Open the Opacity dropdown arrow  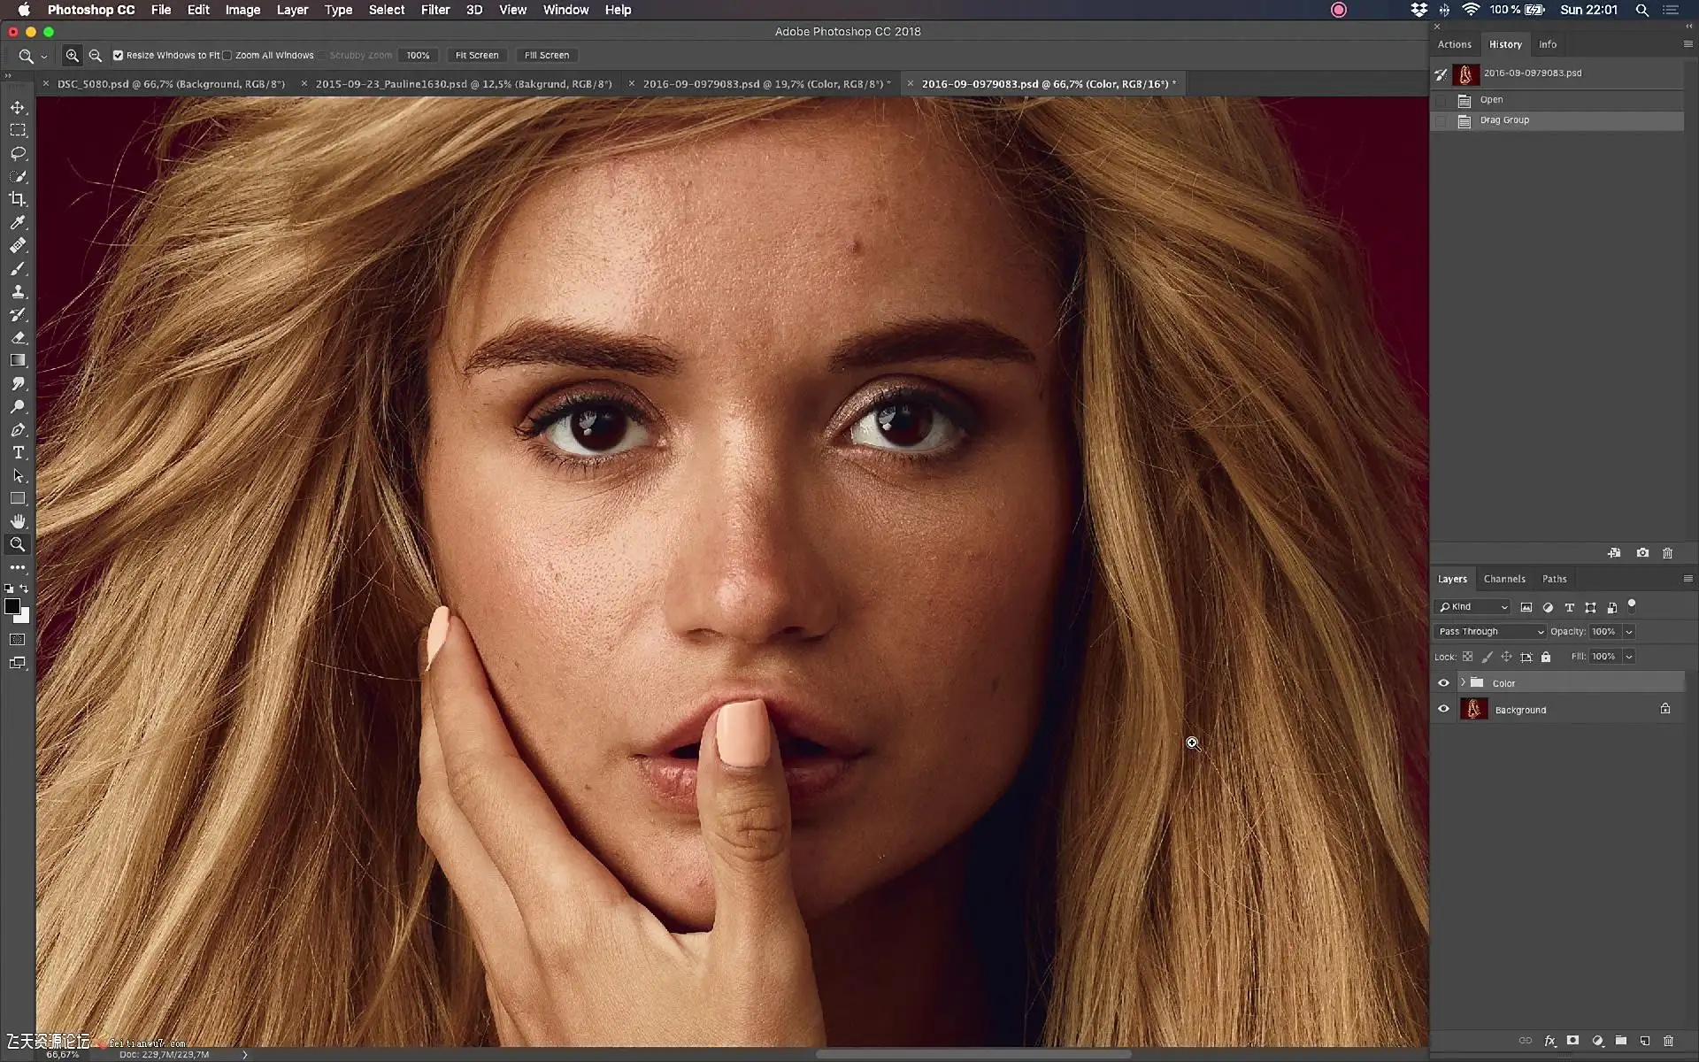(x=1628, y=631)
